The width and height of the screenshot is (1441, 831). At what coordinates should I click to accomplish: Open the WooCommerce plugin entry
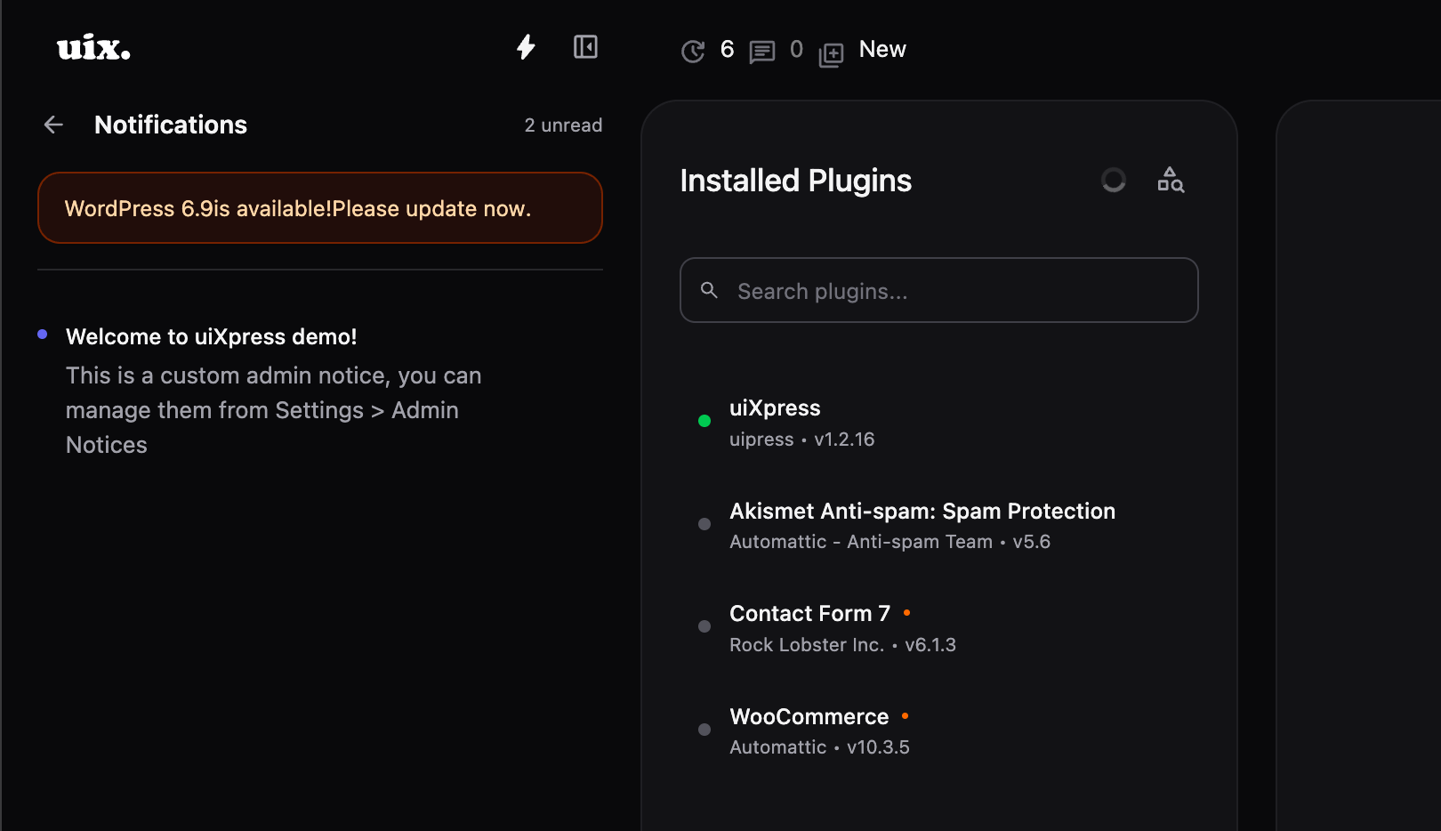(x=809, y=717)
